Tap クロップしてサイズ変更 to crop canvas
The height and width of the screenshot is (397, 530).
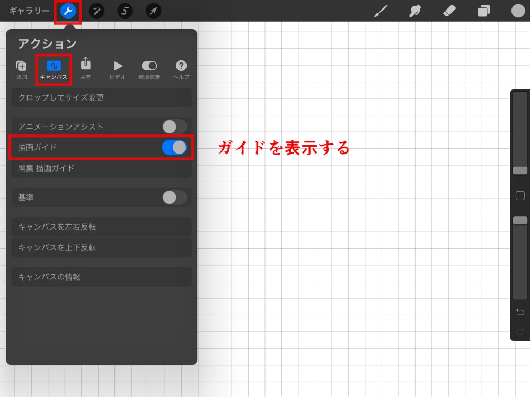click(x=101, y=97)
